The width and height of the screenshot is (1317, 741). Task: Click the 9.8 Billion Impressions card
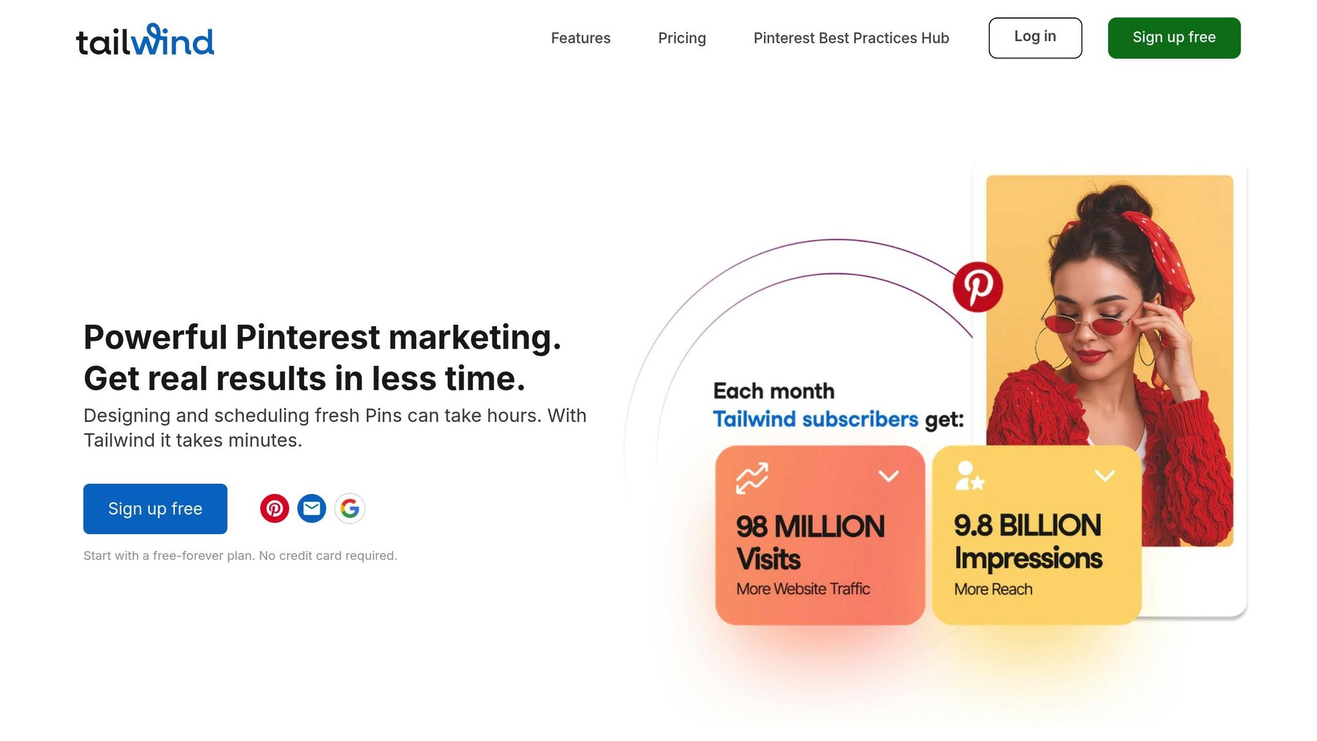pyautogui.click(x=1036, y=547)
